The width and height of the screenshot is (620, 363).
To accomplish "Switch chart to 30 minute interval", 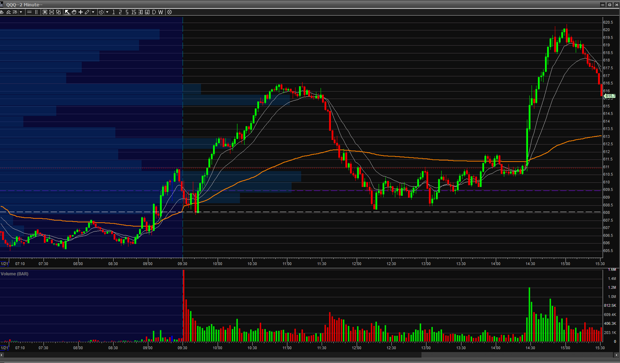I will 140,12.
